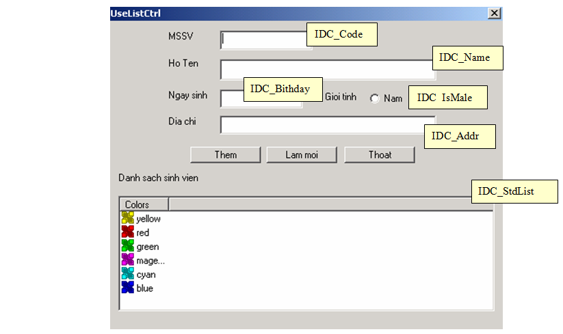Select the 'blue' list item text

144,288
